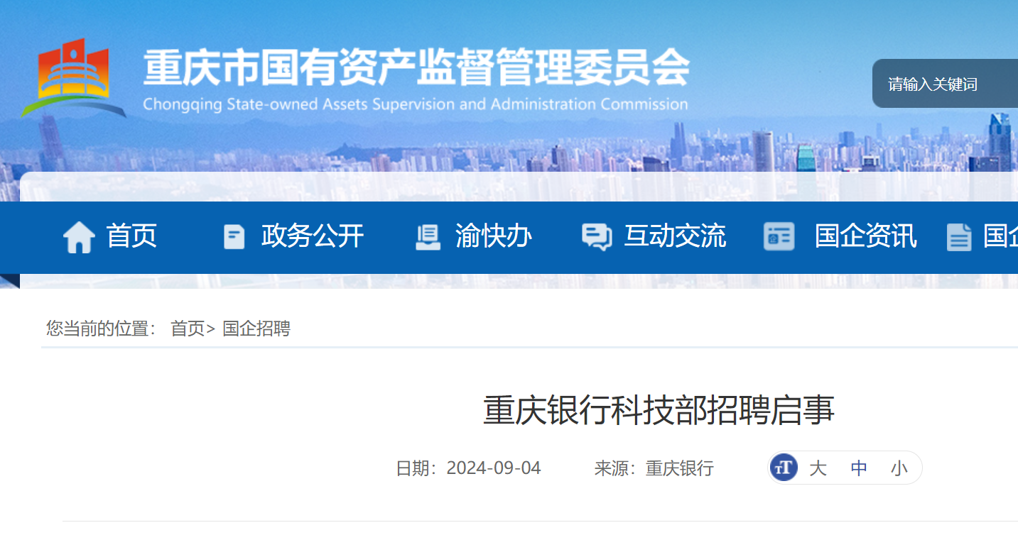Screen dimensions: 1018x535
Task: Click the blue font size tT icon
Action: [x=784, y=468]
